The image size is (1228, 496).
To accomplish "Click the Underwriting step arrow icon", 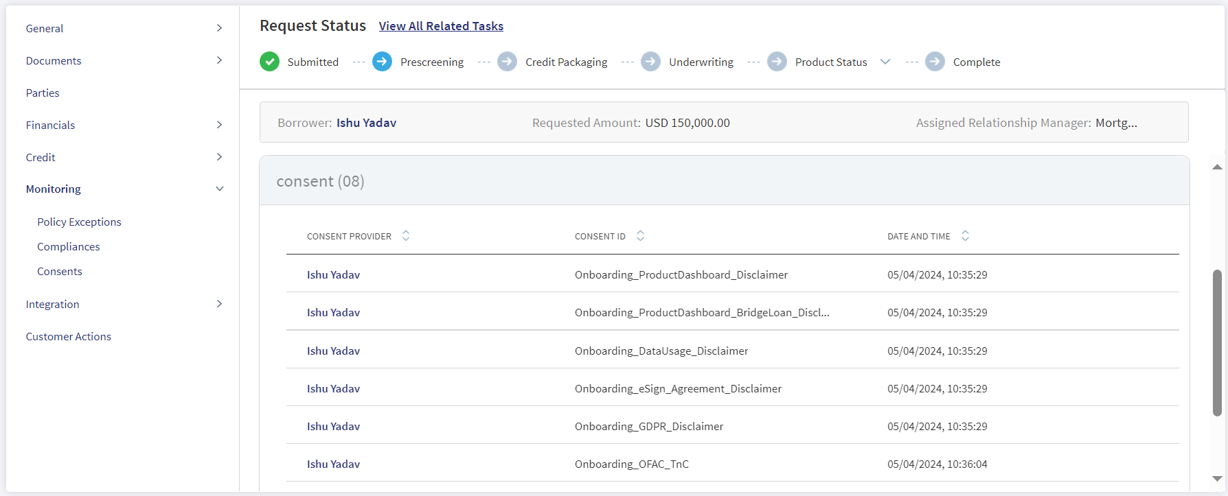I will (x=650, y=62).
